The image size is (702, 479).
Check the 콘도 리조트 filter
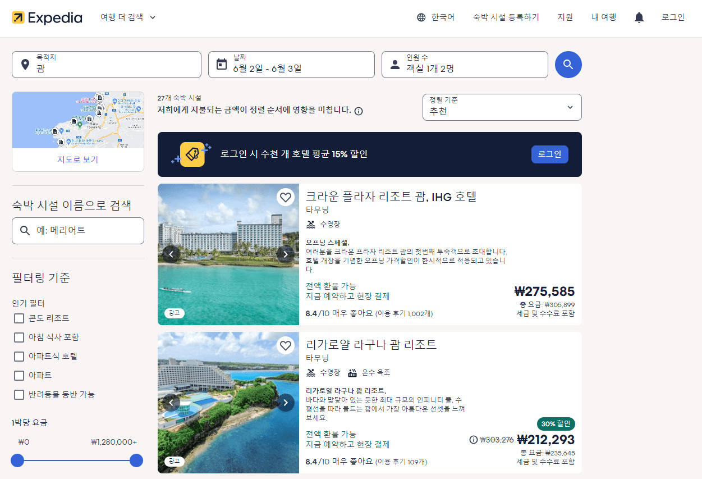(19, 318)
